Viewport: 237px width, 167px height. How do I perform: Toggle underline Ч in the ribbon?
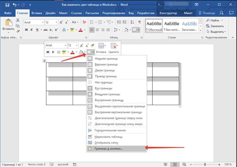click(37, 30)
